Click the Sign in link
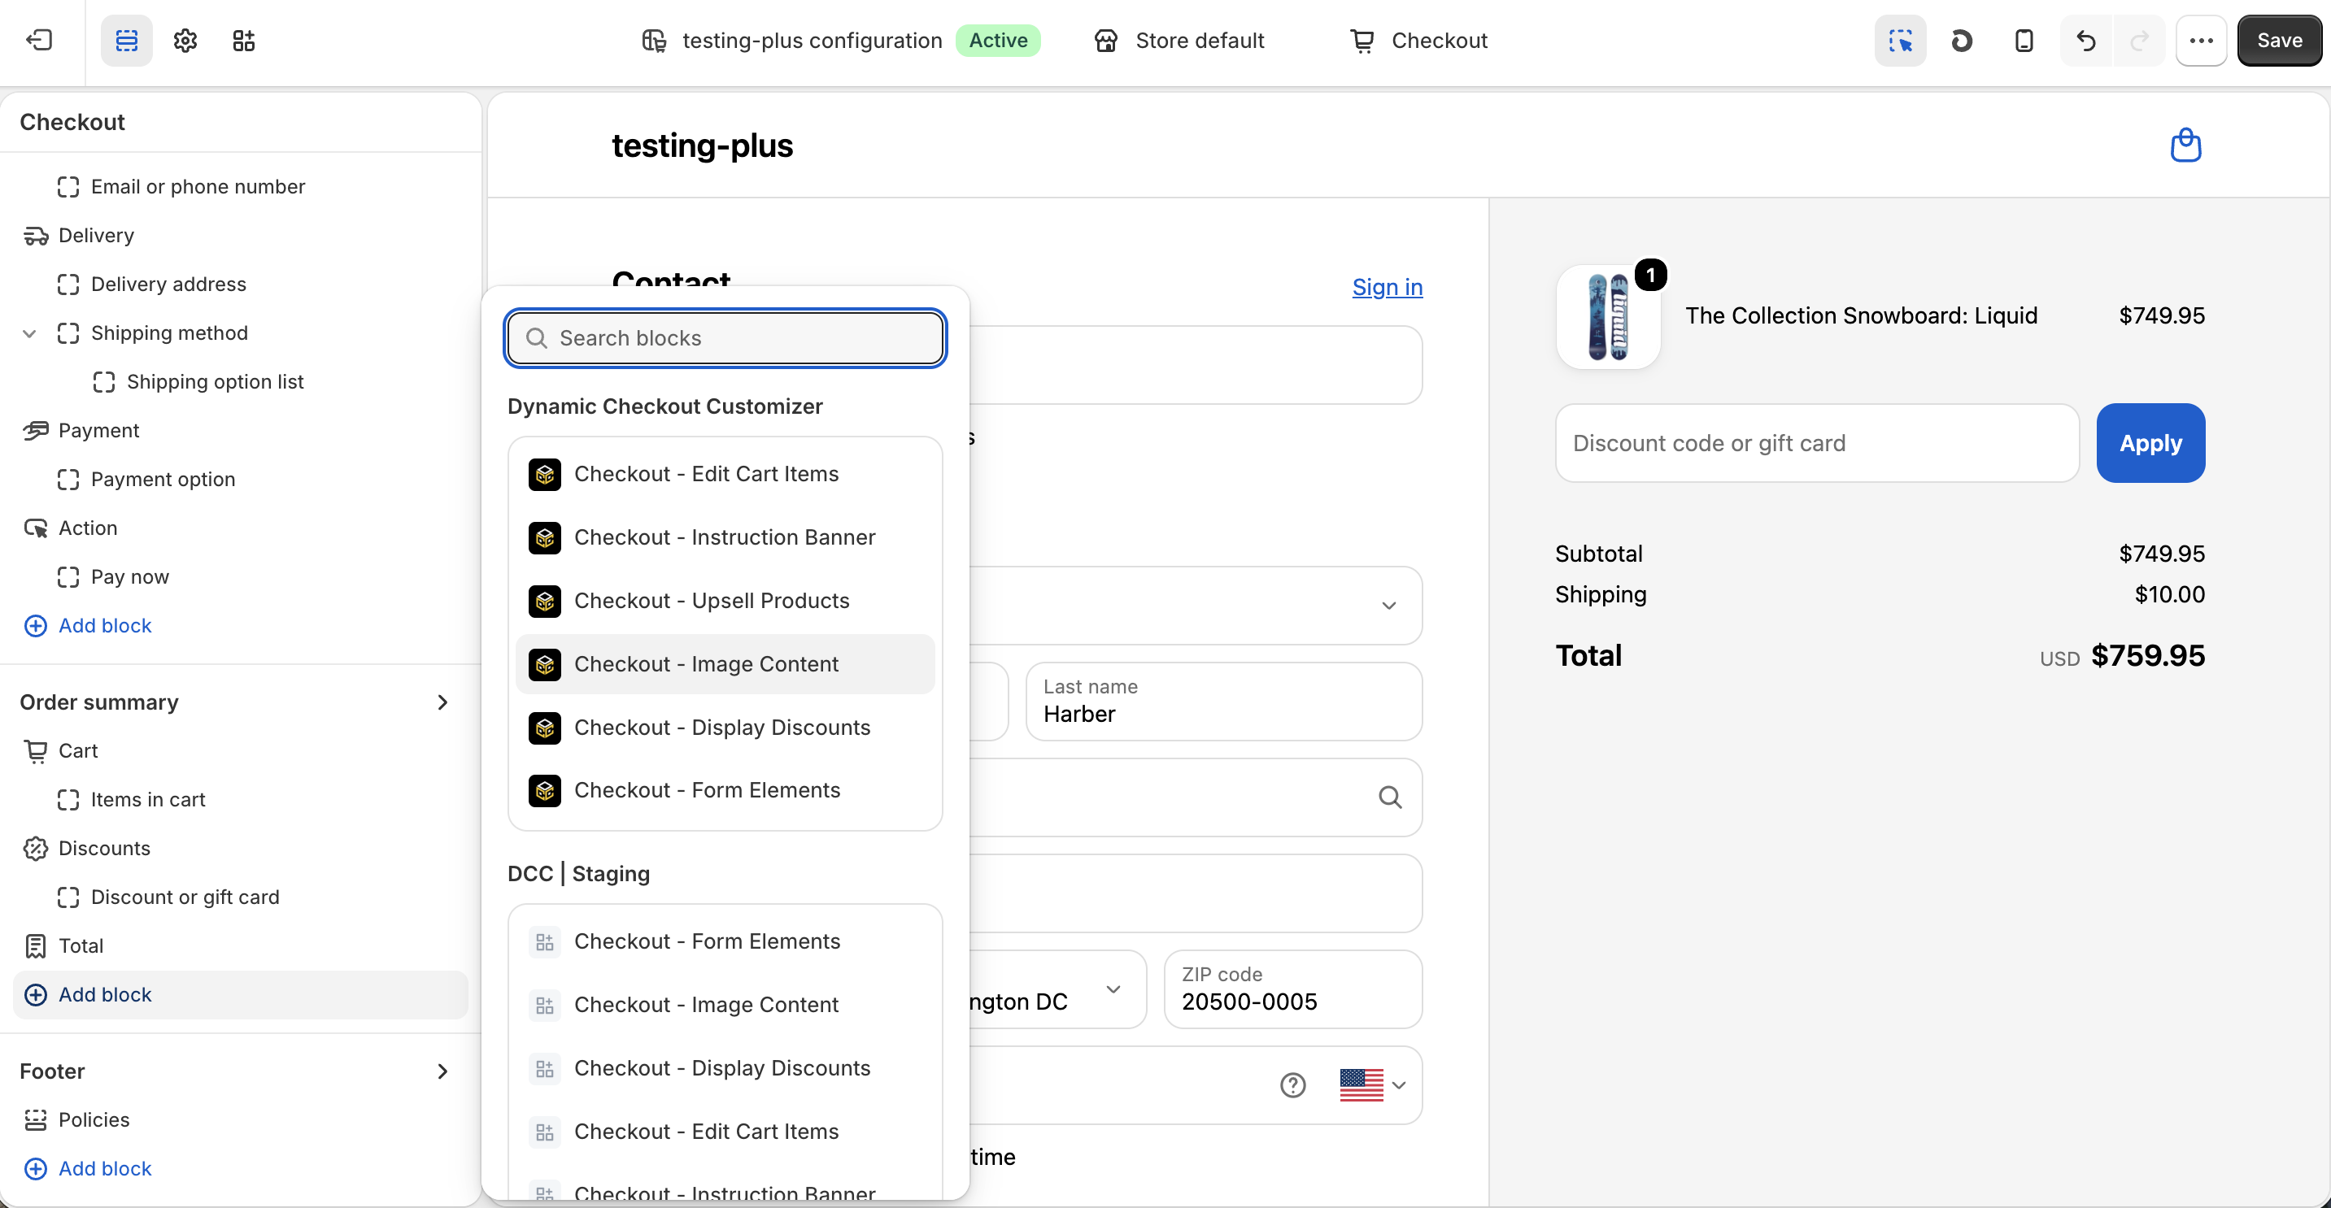Viewport: 2331px width, 1208px height. [x=1388, y=287]
